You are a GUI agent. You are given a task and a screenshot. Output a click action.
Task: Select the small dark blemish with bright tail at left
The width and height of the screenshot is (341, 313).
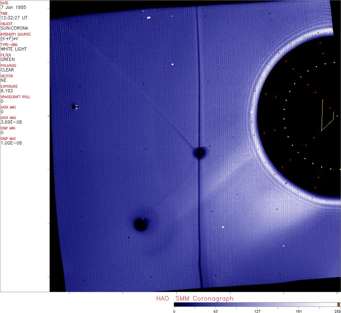tap(74, 107)
